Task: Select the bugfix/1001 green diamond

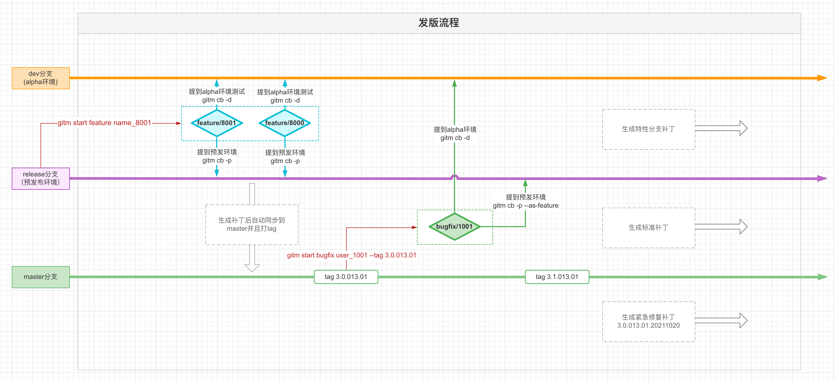Action: (x=454, y=227)
